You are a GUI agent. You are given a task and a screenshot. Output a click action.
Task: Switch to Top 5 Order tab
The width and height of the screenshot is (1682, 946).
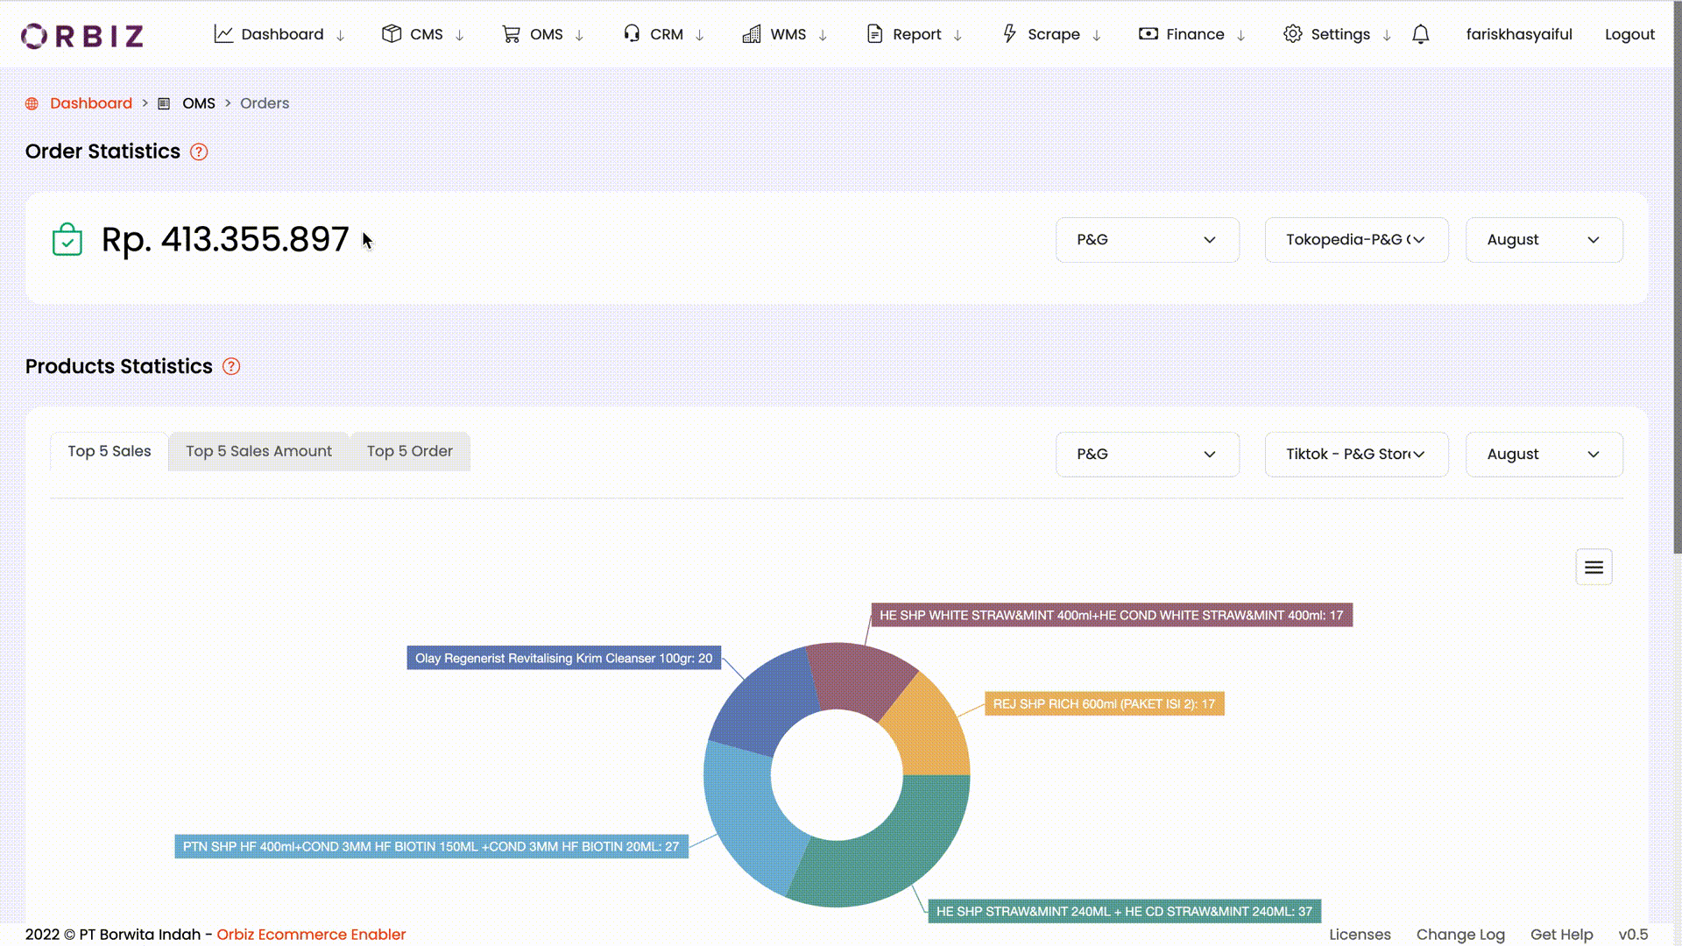coord(409,451)
